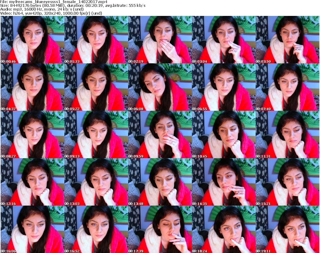
Task: Choose the thumbnail marked 00:18:24
Action: tap(224, 229)
